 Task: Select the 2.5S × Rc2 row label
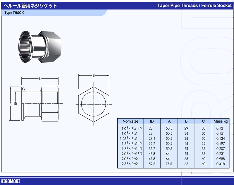[x=130, y=164]
